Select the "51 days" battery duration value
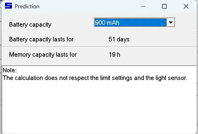198x134 pixels. tap(119, 39)
